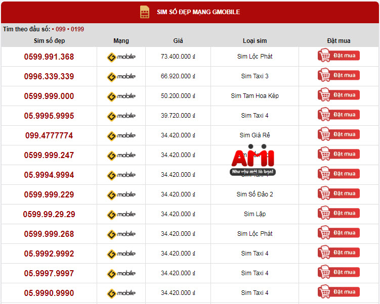Open SIM number 0996.339.339
Screen dimensions: 380x304
49,76
